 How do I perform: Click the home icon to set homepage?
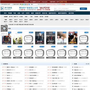0,4
